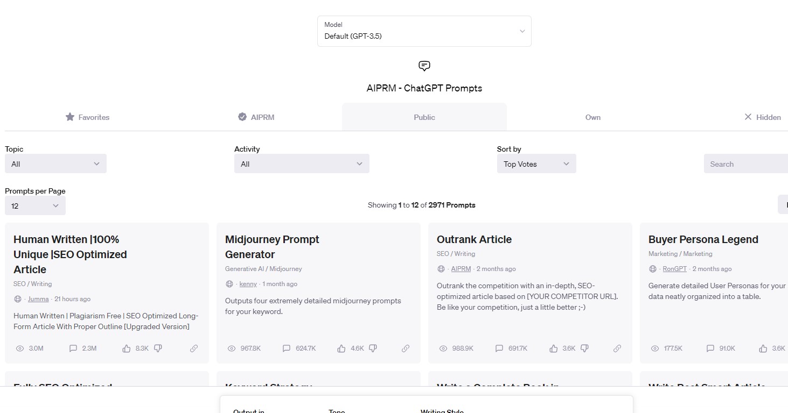Open Midjourney Prompt Generator prompt title

click(272, 247)
